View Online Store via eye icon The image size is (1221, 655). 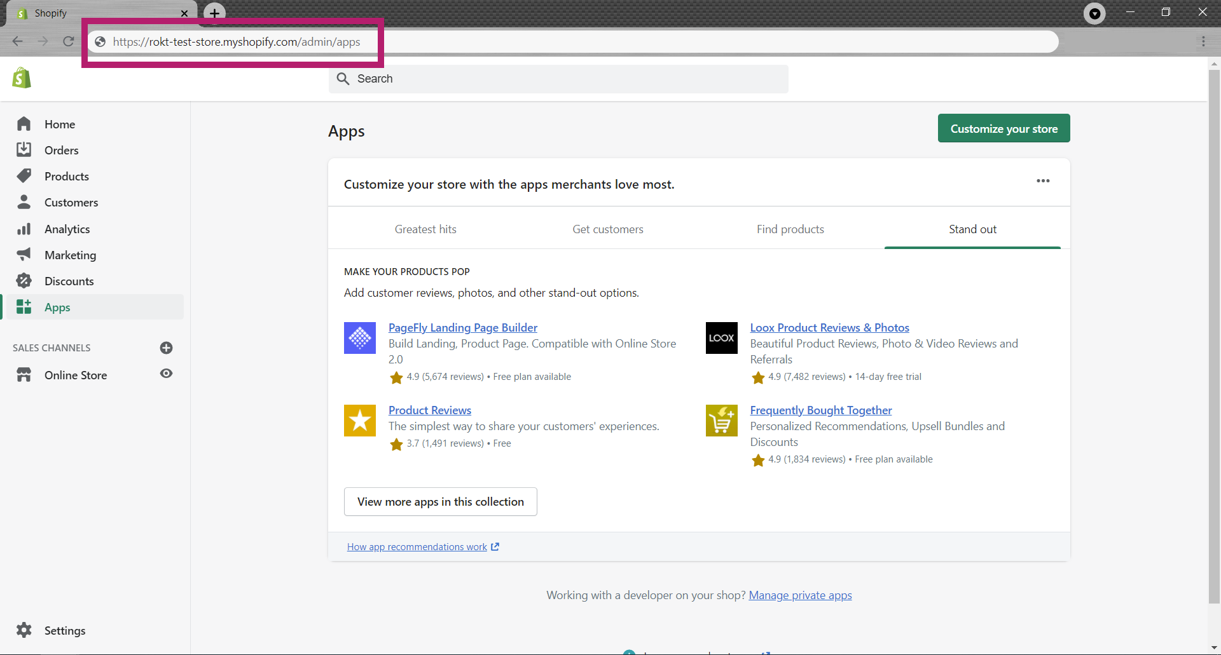[167, 374]
